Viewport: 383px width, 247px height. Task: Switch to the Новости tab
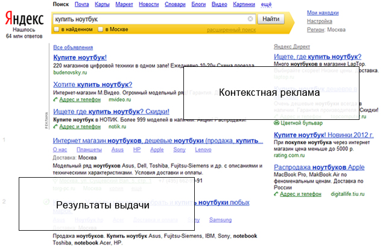149,4
